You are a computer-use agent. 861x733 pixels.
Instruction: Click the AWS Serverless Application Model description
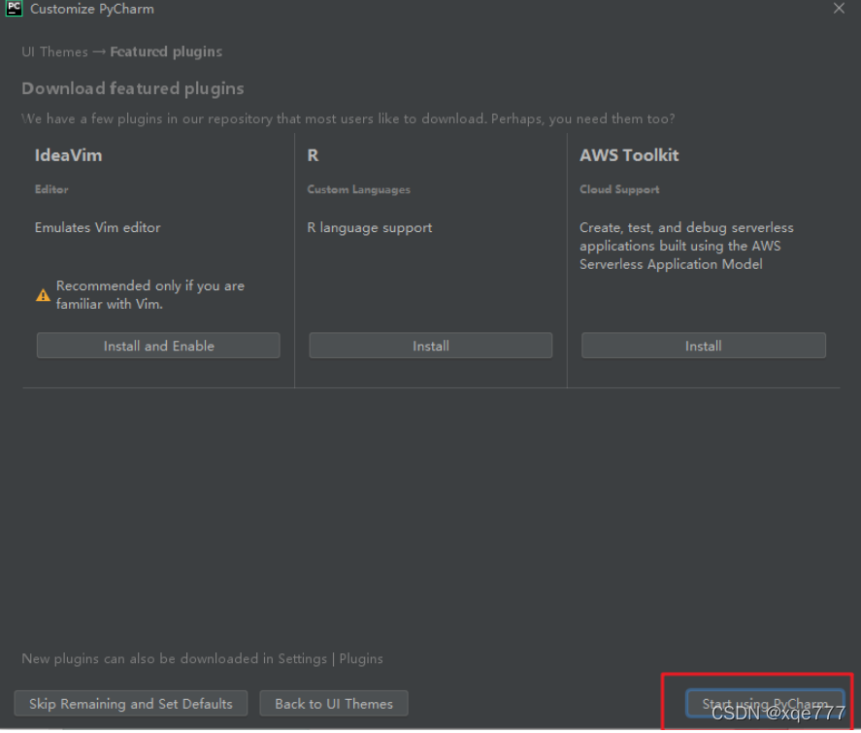pos(686,246)
